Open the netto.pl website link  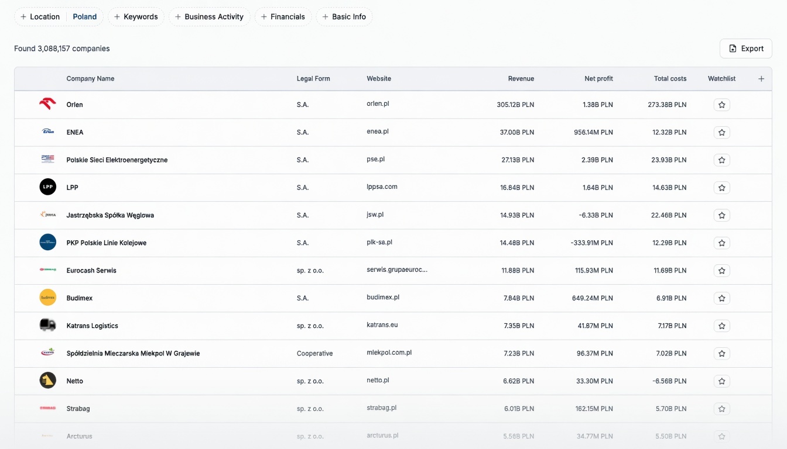pyautogui.click(x=378, y=380)
